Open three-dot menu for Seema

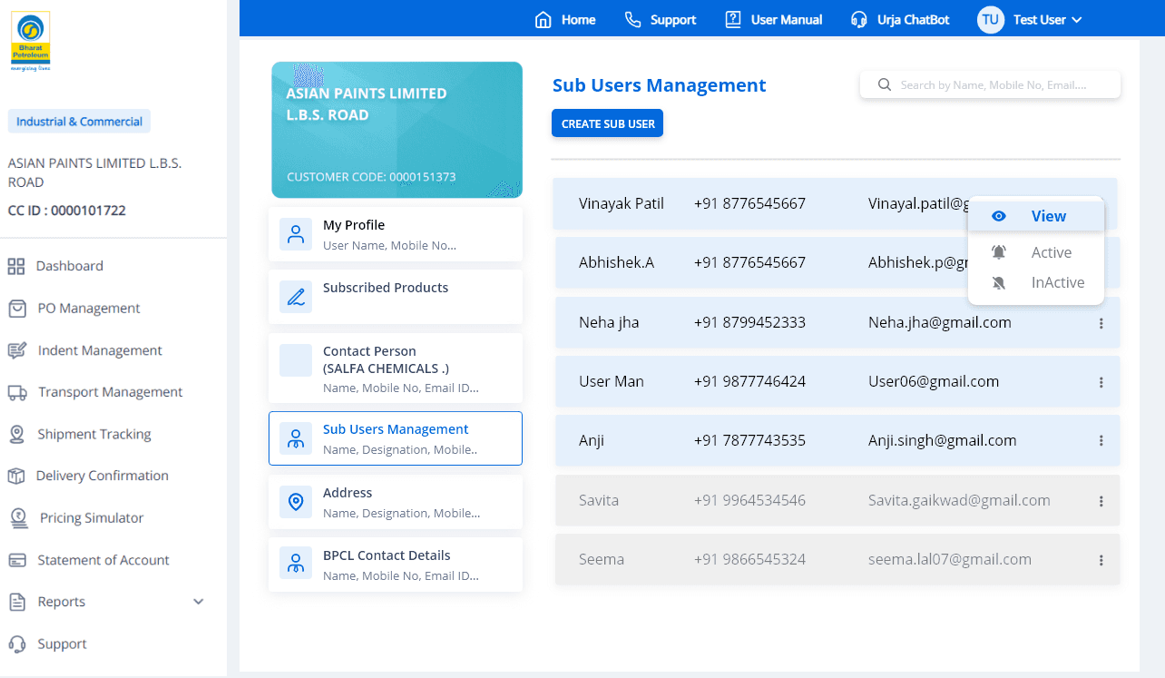pos(1101,561)
